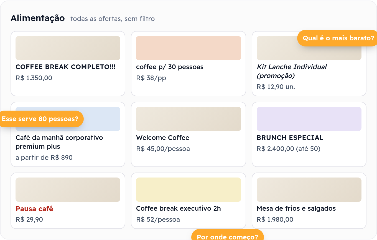Viewport: 377px width, 240px height.
Task: Click the Welcome Coffee card image
Action: pyautogui.click(x=188, y=119)
